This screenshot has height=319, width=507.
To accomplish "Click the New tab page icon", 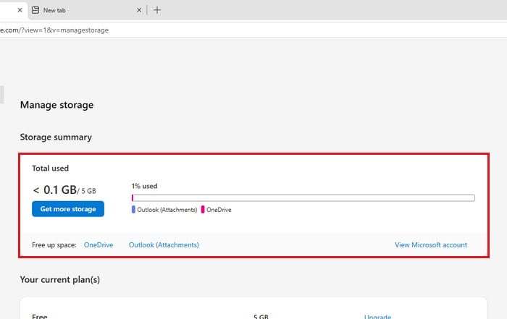I will [35, 10].
